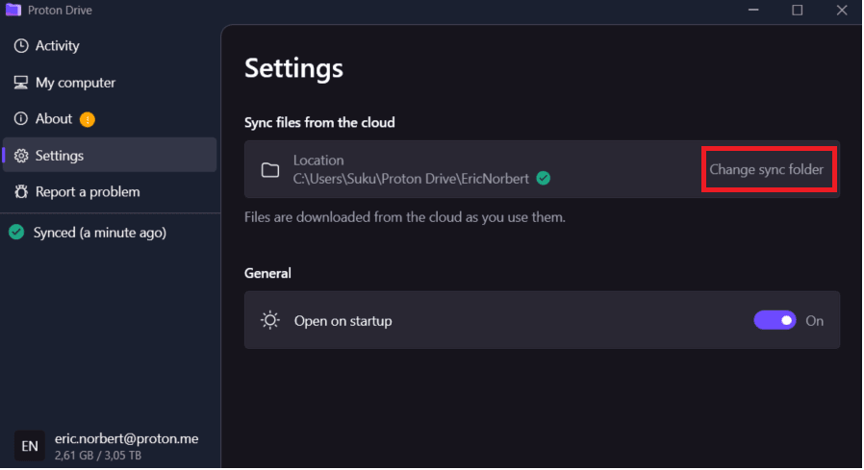Click the orange alert badge beside About
Screen dimensions: 864x470
pyautogui.click(x=87, y=119)
